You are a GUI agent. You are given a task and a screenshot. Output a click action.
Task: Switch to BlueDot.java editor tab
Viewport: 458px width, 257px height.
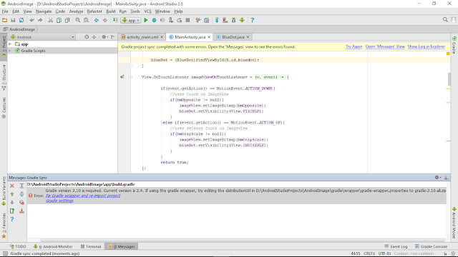tap(233, 37)
